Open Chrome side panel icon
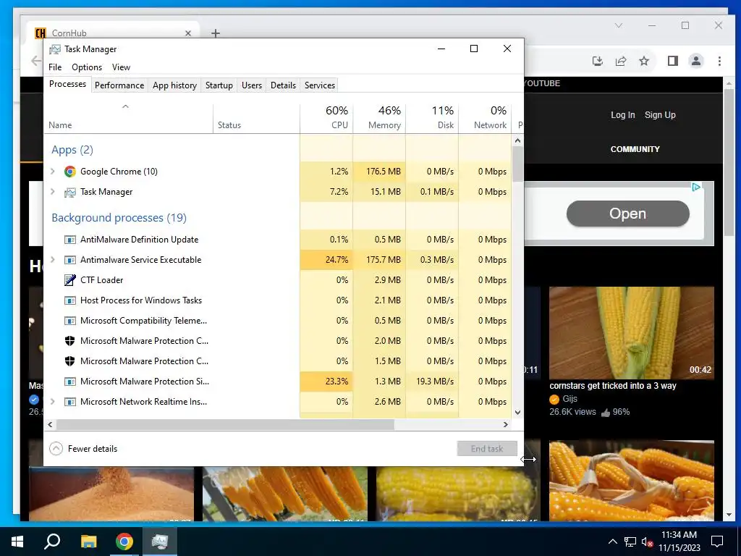Screen dimensions: 741x556 (x=673, y=61)
